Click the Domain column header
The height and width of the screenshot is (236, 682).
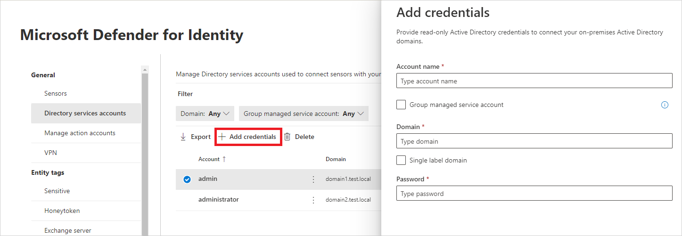click(336, 159)
